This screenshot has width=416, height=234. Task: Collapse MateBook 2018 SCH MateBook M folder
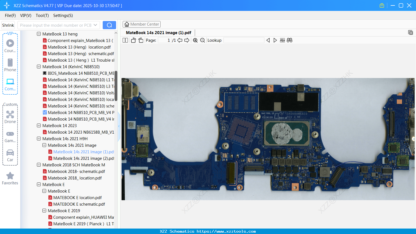39,165
